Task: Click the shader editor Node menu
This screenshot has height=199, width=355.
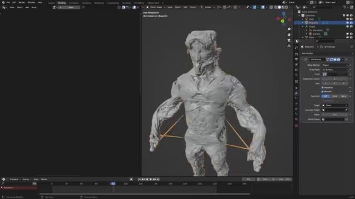Action: click(34, 7)
